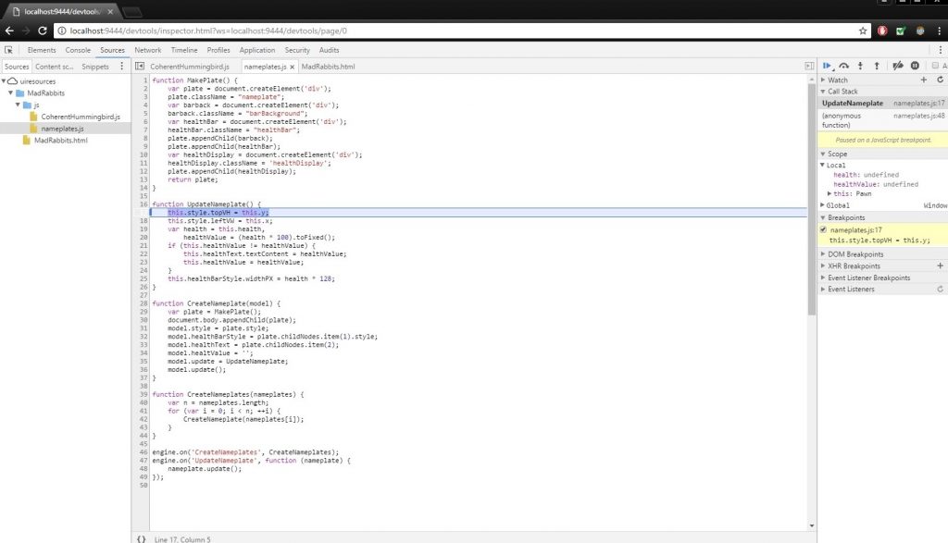Step over next function call
Screen dimensions: 948x543
(843, 66)
